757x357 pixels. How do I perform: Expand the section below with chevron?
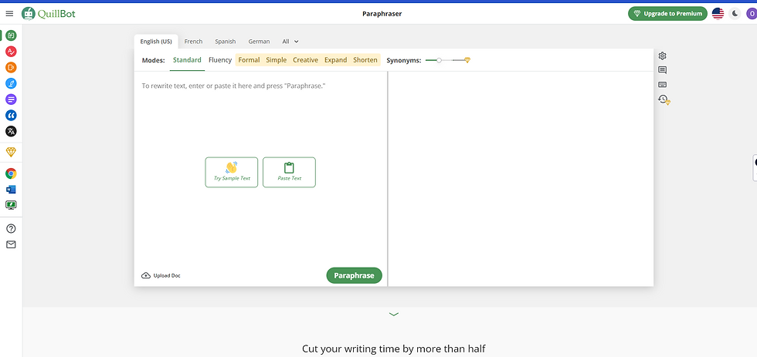[x=394, y=314]
